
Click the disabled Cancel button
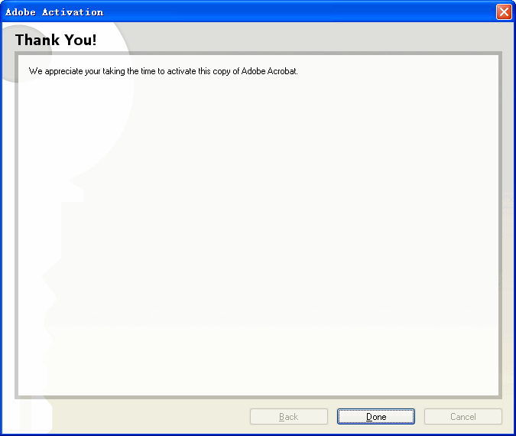(x=463, y=417)
